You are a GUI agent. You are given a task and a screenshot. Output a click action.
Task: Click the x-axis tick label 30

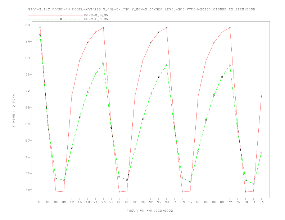(119, 202)
